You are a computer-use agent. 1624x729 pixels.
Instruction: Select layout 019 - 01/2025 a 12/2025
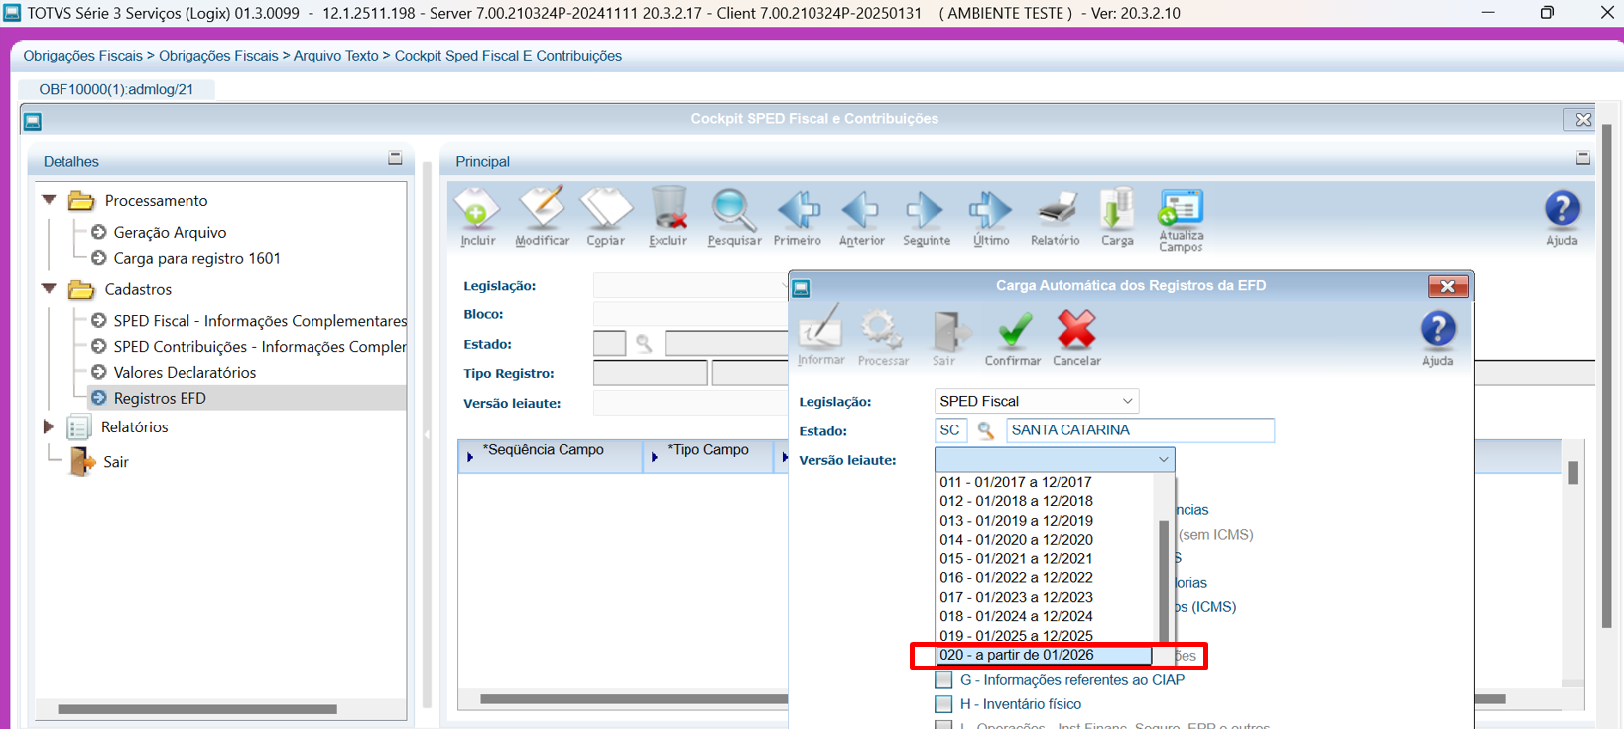tap(1016, 636)
